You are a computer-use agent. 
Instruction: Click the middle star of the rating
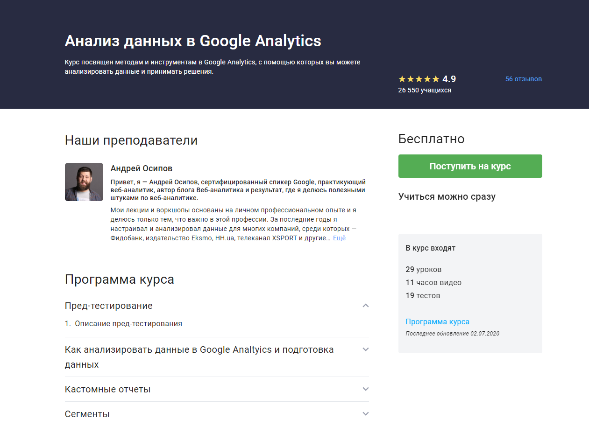[x=419, y=79]
